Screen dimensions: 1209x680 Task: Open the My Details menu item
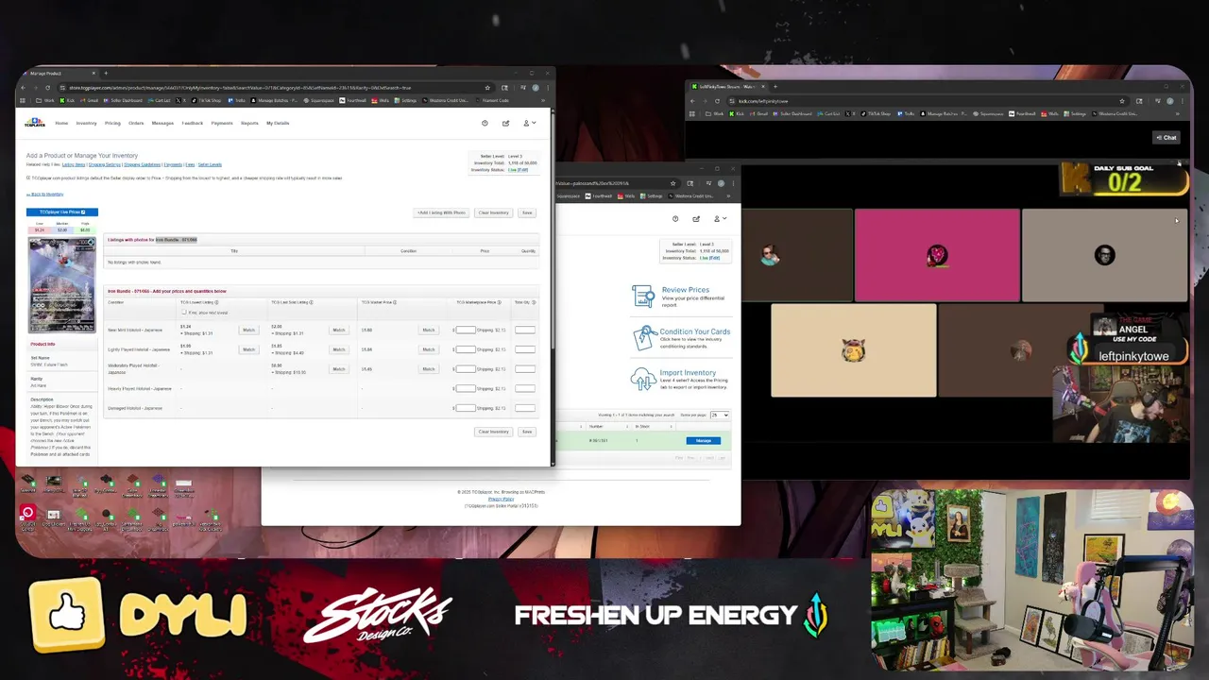click(x=278, y=123)
